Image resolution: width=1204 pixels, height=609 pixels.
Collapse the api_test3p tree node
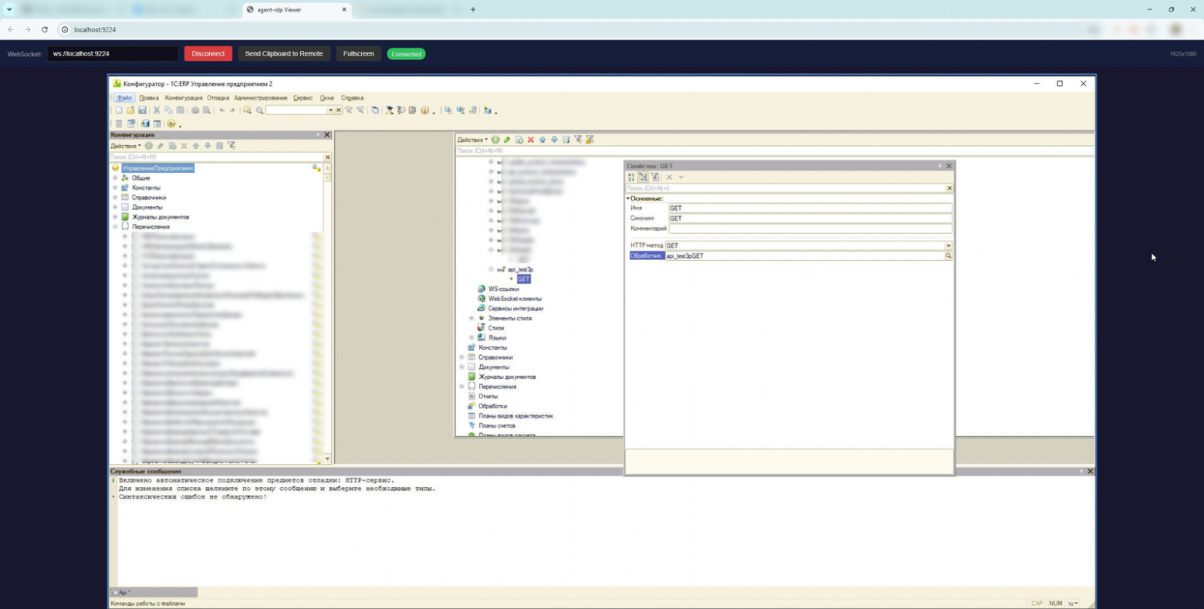coord(491,269)
